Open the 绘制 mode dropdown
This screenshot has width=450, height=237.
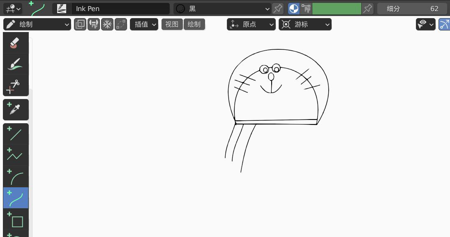point(37,24)
